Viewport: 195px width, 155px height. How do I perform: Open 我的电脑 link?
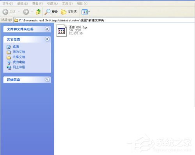click(19, 62)
